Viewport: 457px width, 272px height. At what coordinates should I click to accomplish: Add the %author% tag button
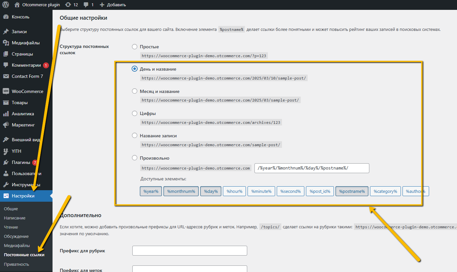tap(416, 191)
